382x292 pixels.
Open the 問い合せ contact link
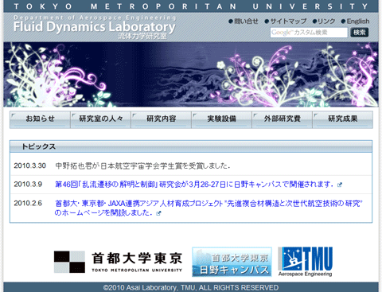click(244, 21)
